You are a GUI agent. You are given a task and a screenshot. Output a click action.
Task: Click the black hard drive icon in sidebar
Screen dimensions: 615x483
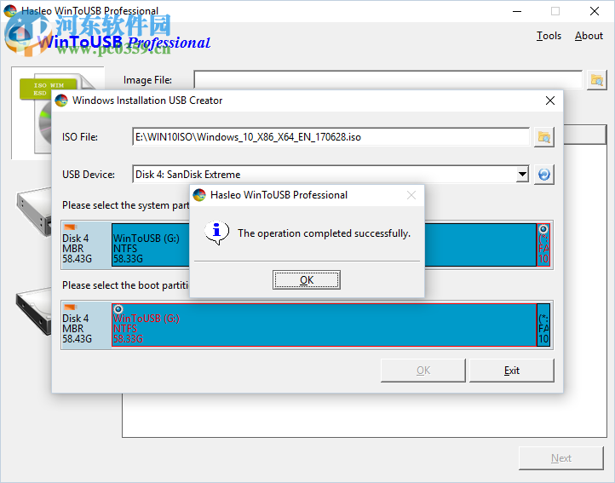pos(34,312)
